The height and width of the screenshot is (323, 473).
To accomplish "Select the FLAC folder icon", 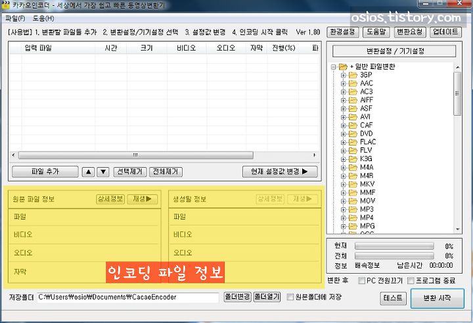I will (x=353, y=142).
